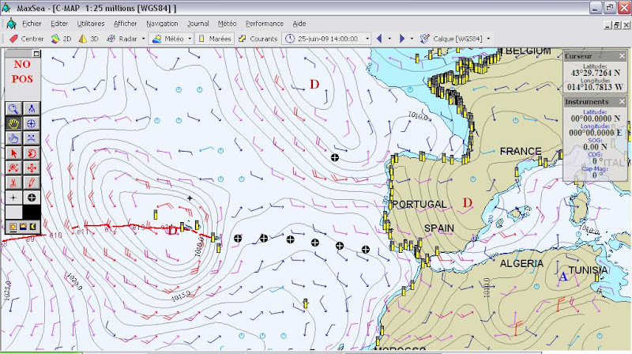Select the zoom magnifier tool
Viewport: 632px width, 354px height.
tap(14, 108)
